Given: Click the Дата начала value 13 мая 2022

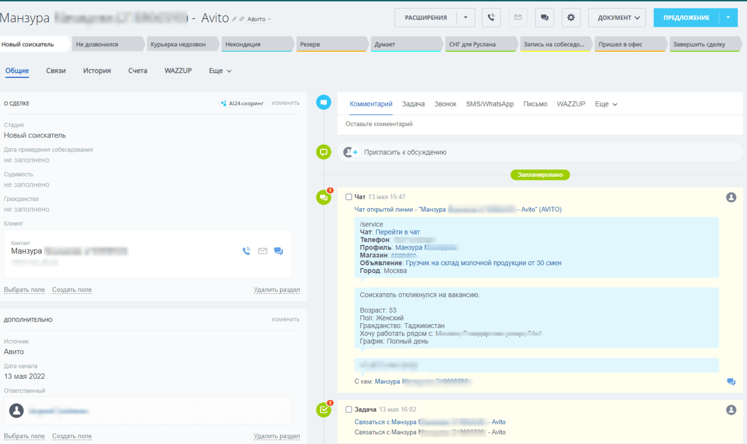Looking at the screenshot, I should click(x=25, y=377).
